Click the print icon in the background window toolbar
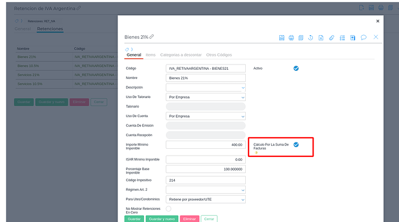 coord(380,7)
